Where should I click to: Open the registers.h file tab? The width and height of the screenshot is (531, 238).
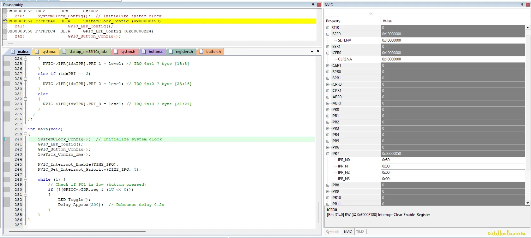(184, 52)
